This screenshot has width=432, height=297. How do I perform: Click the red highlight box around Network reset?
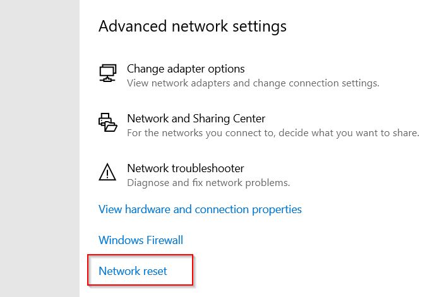click(x=140, y=270)
